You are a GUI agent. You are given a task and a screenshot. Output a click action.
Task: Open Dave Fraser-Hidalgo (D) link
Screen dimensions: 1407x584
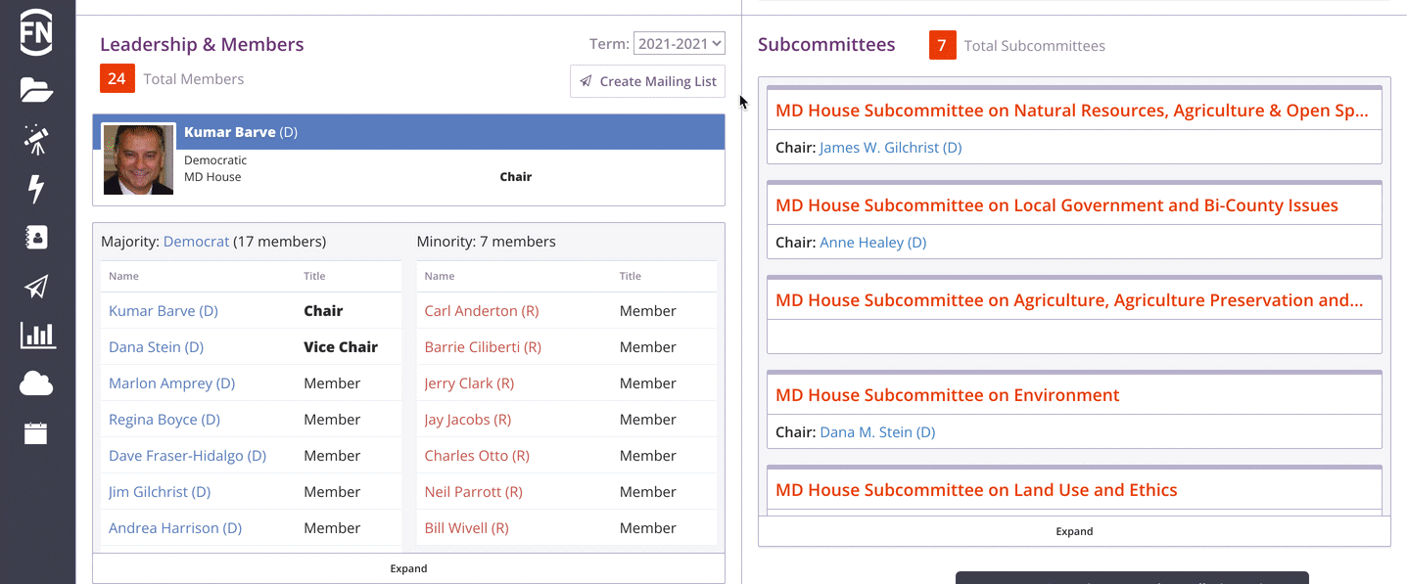[x=188, y=456]
